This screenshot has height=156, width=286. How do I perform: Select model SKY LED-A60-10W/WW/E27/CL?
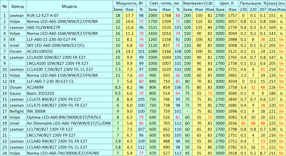(69, 45)
